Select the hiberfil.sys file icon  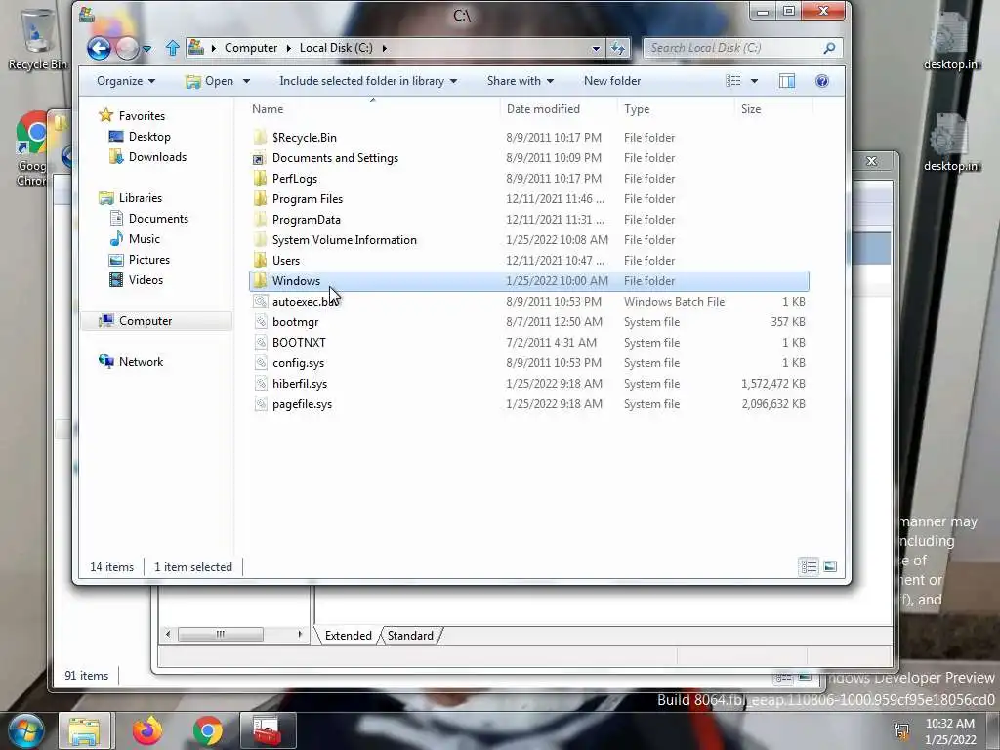pyautogui.click(x=260, y=383)
